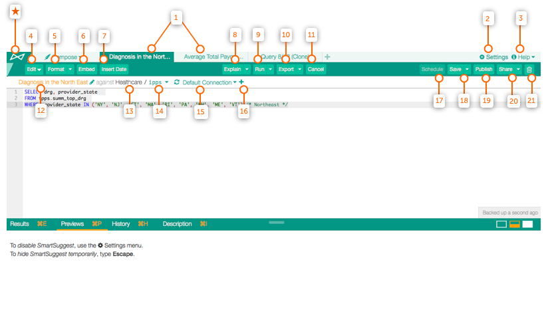Click the pencil to rename query
The height and width of the screenshot is (333, 546).
92,82
